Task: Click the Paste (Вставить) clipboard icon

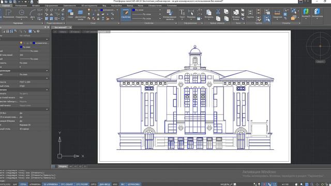Action: coord(209,14)
